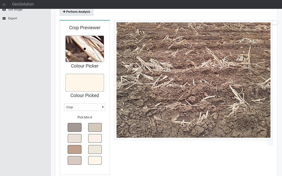Click the small square handle below the image

270,142
